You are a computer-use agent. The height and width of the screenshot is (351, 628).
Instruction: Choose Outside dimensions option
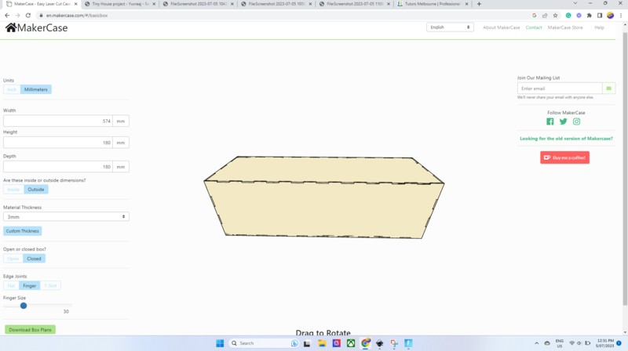[x=36, y=190]
